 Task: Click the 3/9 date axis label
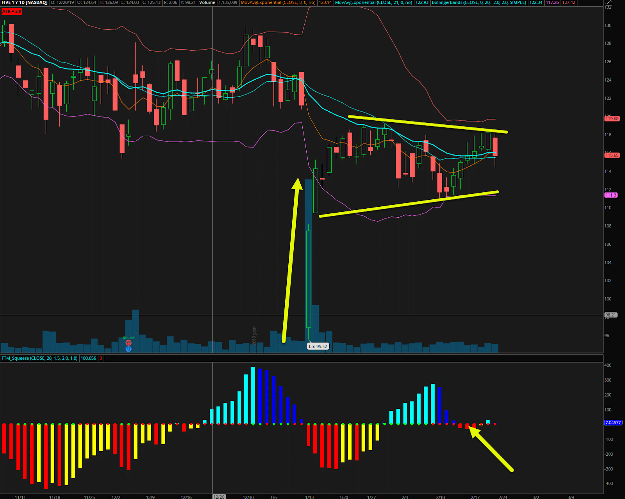point(571,497)
